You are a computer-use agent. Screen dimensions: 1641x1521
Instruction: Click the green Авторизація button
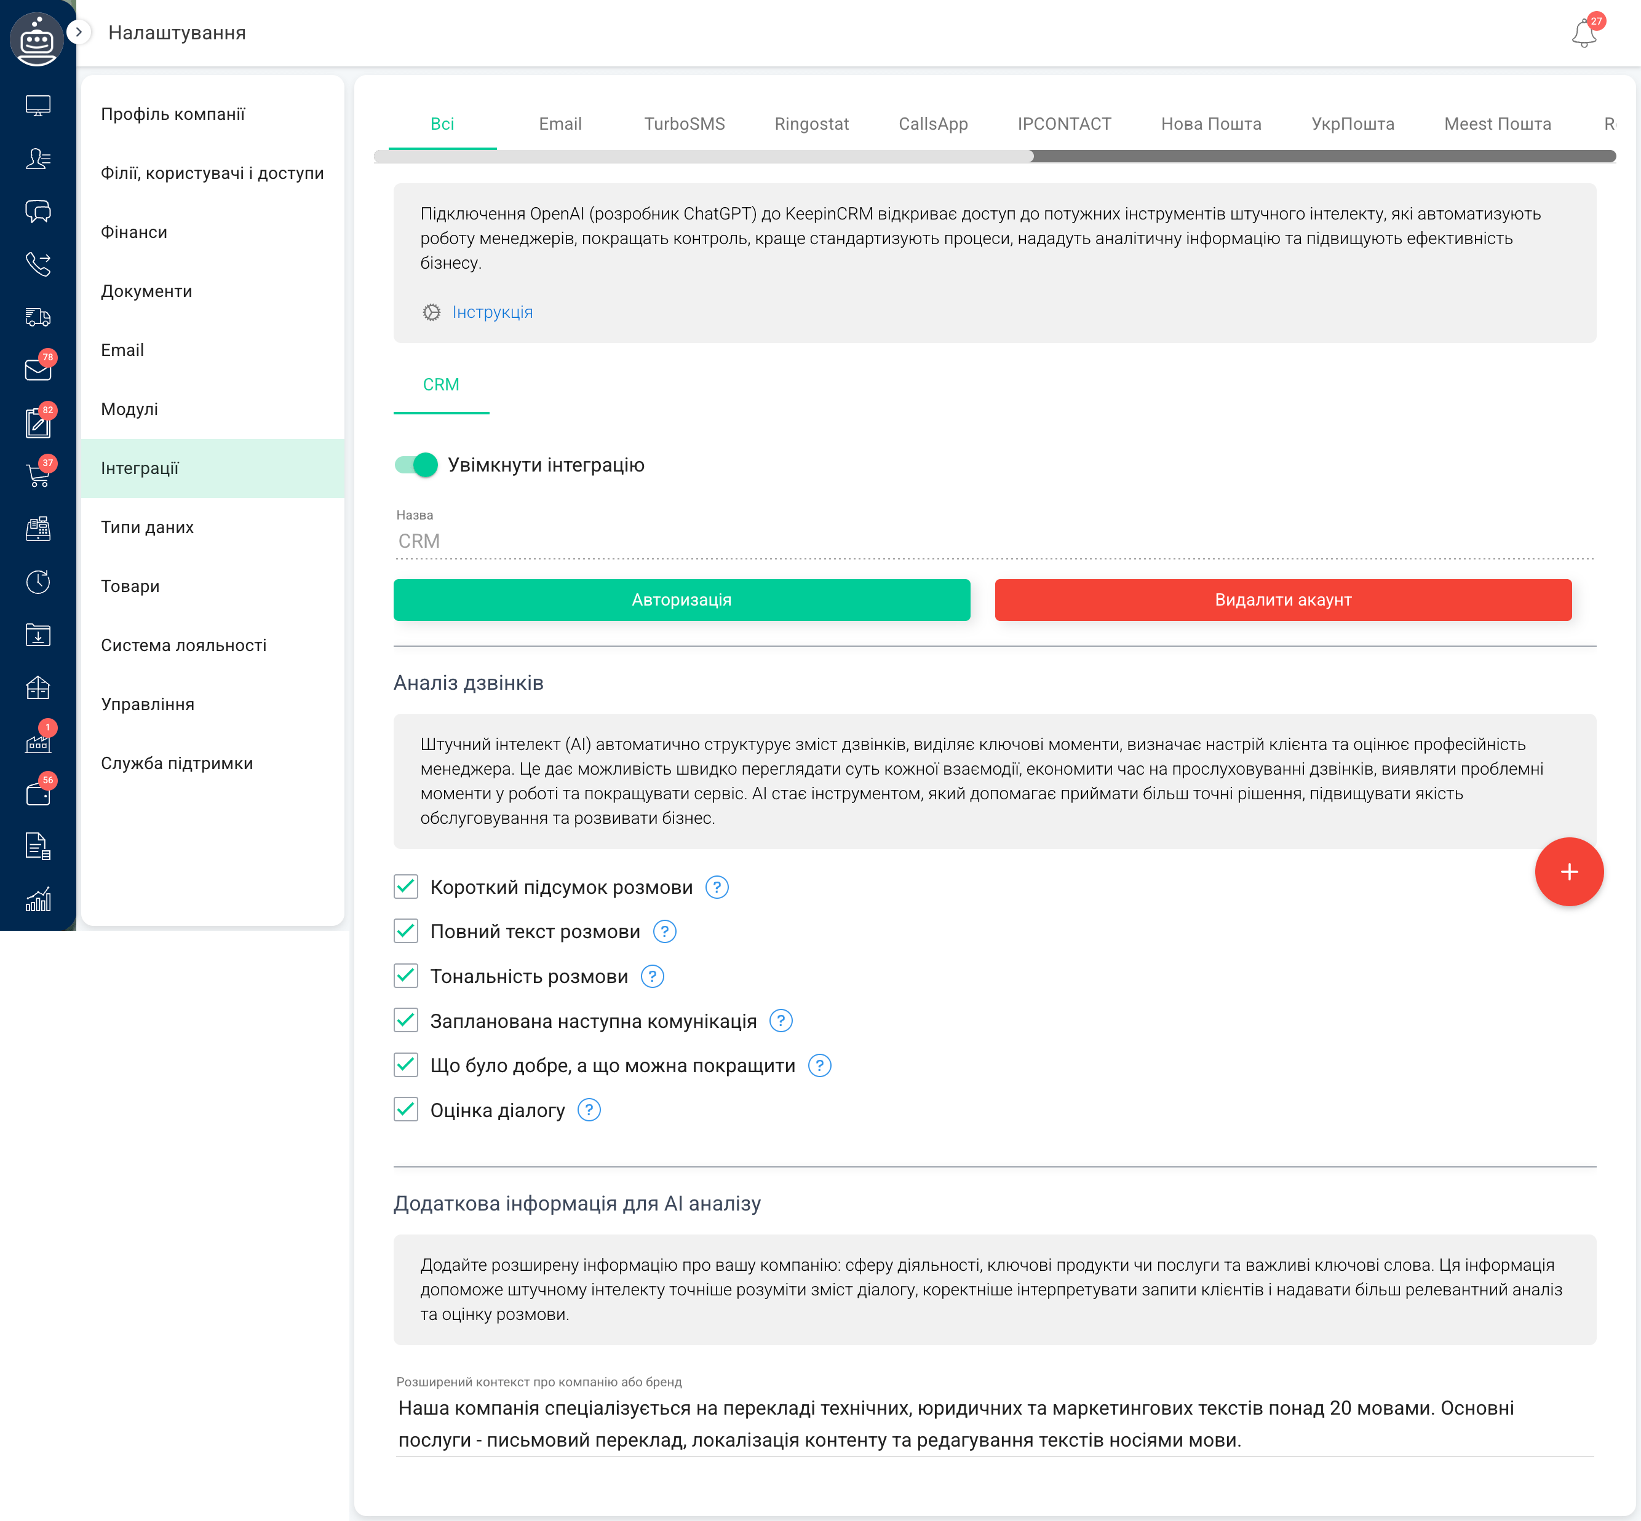click(x=681, y=600)
